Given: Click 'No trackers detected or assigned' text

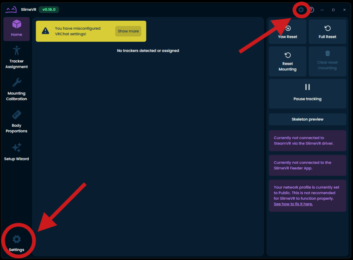Looking at the screenshot, I should 148,51.
